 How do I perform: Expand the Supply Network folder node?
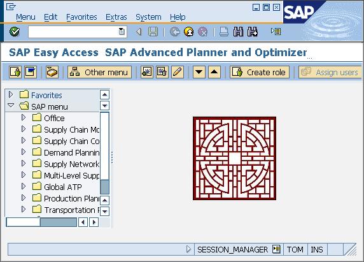tap(24, 163)
